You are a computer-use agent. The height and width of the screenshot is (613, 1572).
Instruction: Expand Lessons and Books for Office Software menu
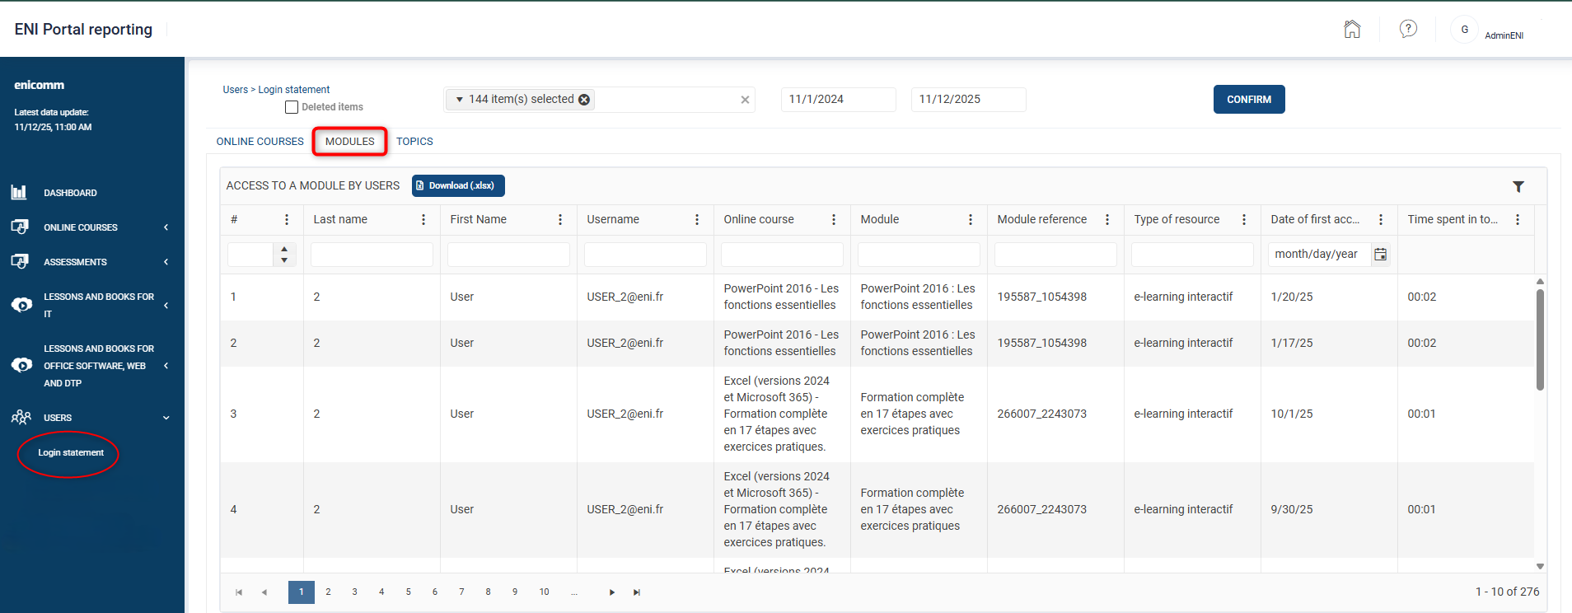[166, 366]
